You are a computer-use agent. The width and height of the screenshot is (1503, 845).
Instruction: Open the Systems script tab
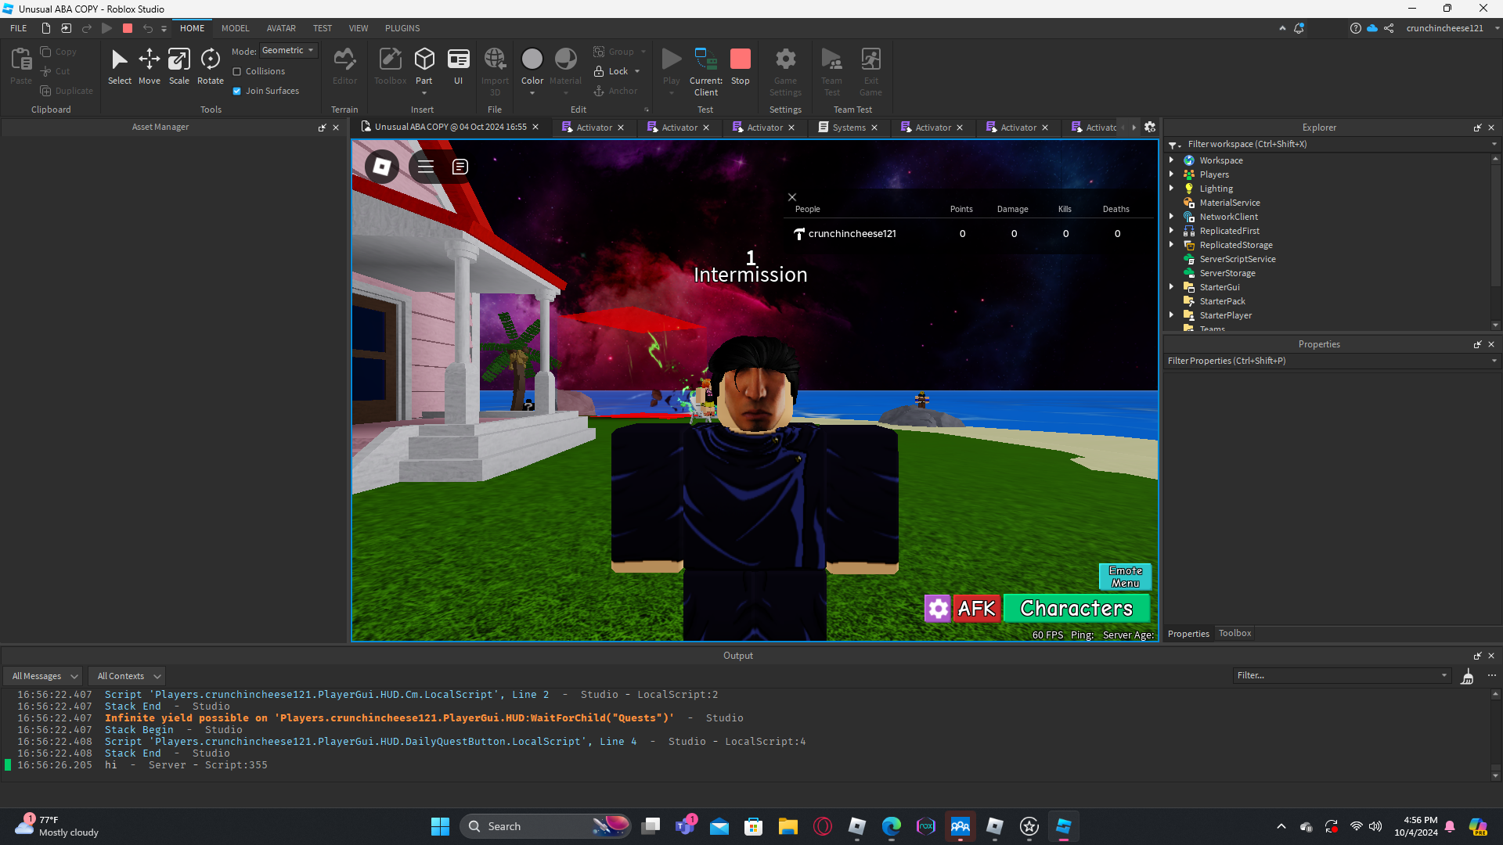point(848,128)
